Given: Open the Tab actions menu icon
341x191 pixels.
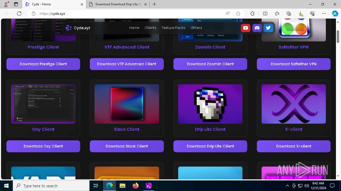Looking at the screenshot, I should coord(16,4).
